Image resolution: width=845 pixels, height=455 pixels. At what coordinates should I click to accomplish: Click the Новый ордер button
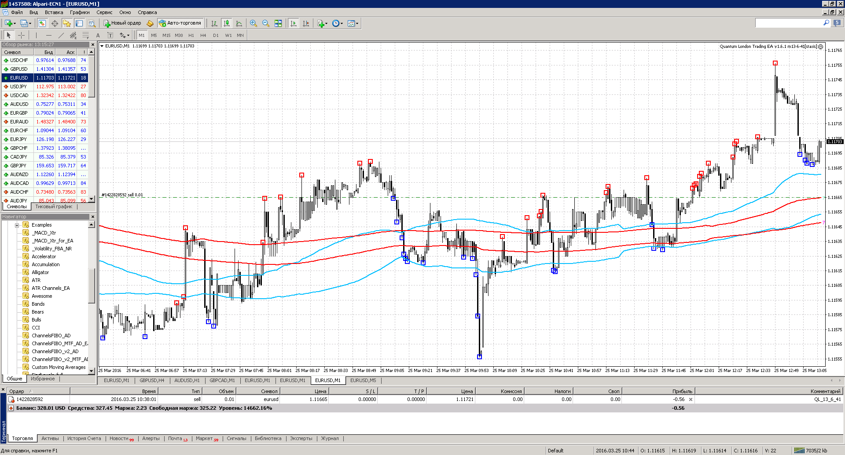pyautogui.click(x=122, y=23)
